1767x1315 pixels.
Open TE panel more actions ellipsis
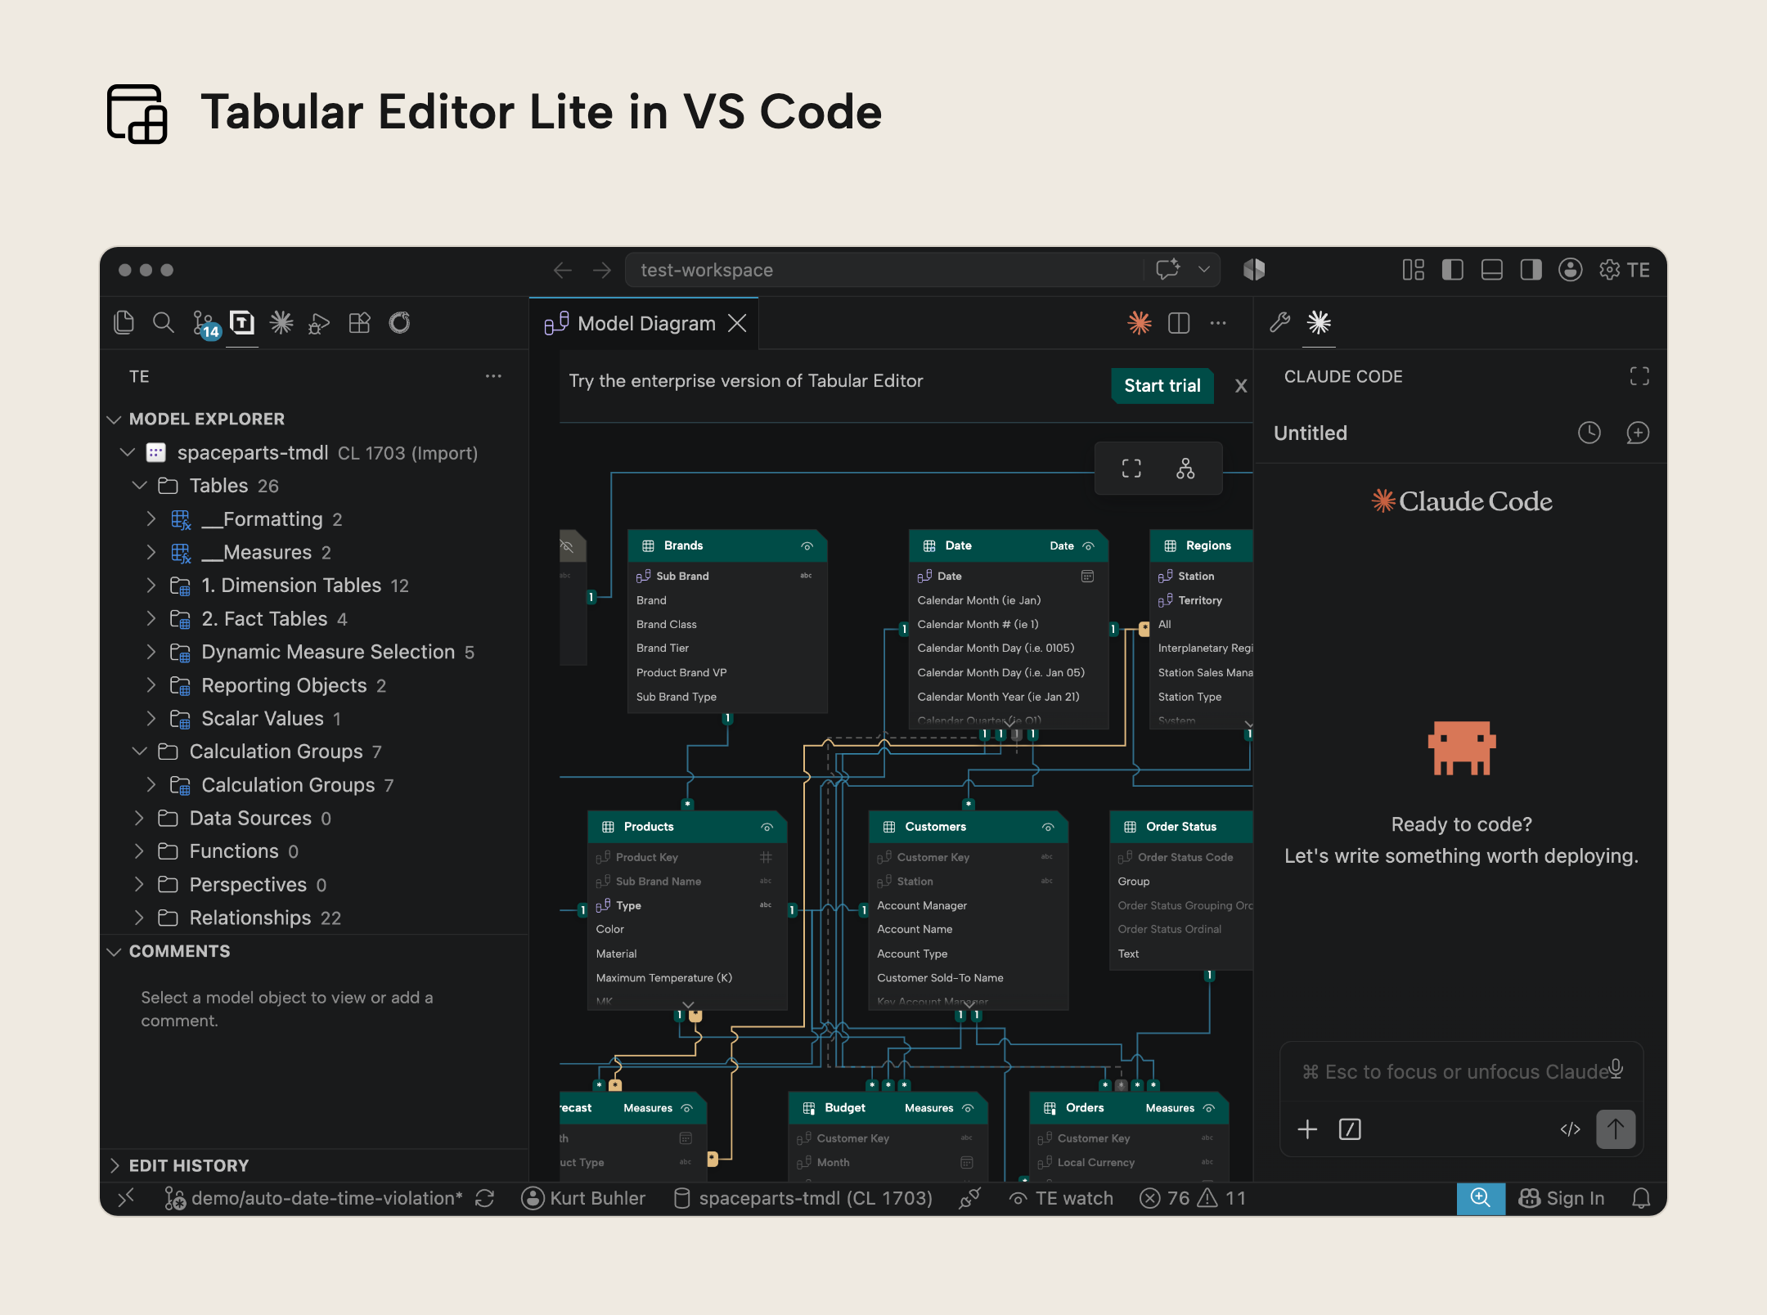coord(493,376)
